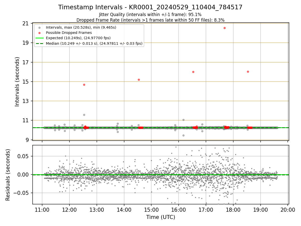Click the '−0.05' tick on the Residuals axis
Viewport: 301px width, 226px height.
21,193
